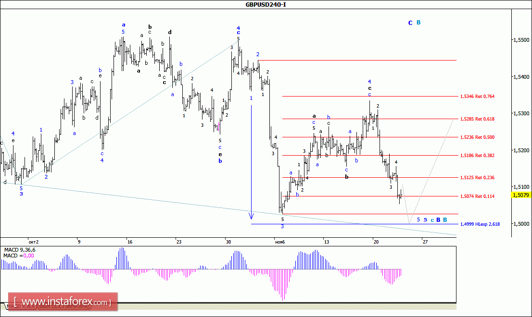Click the date label 9 on time axis
Screen dimensions: 532x317
click(79, 242)
